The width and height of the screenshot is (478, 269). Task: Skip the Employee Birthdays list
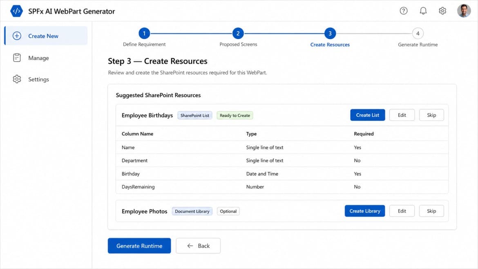[x=431, y=115]
